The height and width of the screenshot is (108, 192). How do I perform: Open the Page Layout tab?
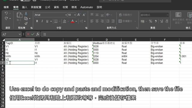[x=36, y=7]
